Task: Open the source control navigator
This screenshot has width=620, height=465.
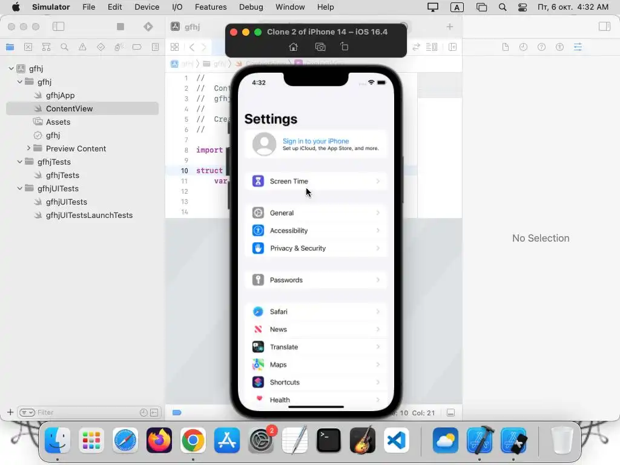Action: [28, 47]
